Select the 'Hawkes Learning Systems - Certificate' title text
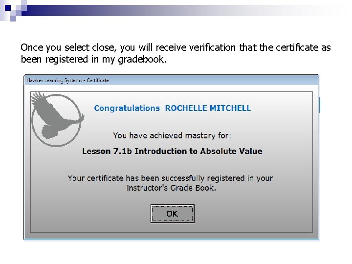Viewport: 352px width, 264px height. tap(67, 80)
